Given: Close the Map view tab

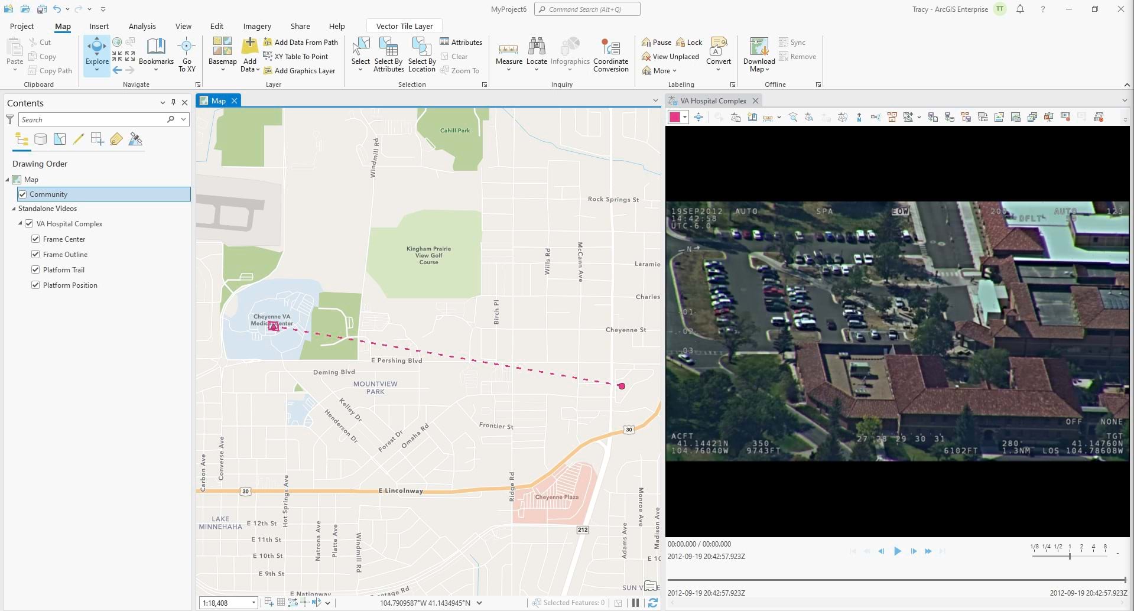Looking at the screenshot, I should pos(235,101).
